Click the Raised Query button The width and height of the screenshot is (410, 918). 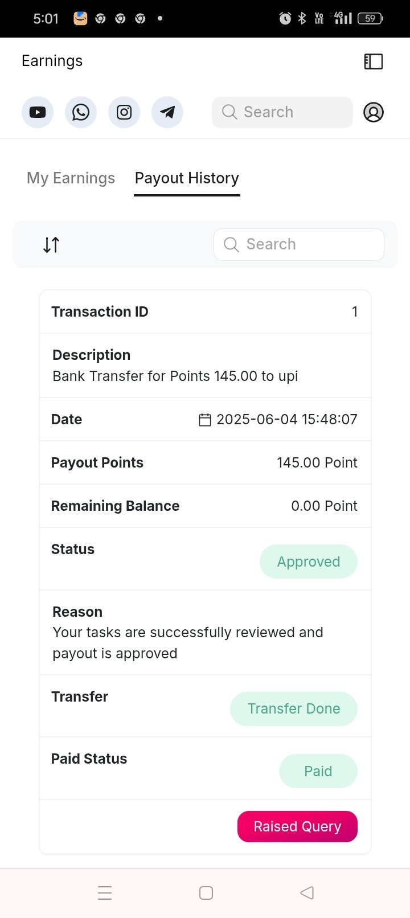[x=297, y=826]
